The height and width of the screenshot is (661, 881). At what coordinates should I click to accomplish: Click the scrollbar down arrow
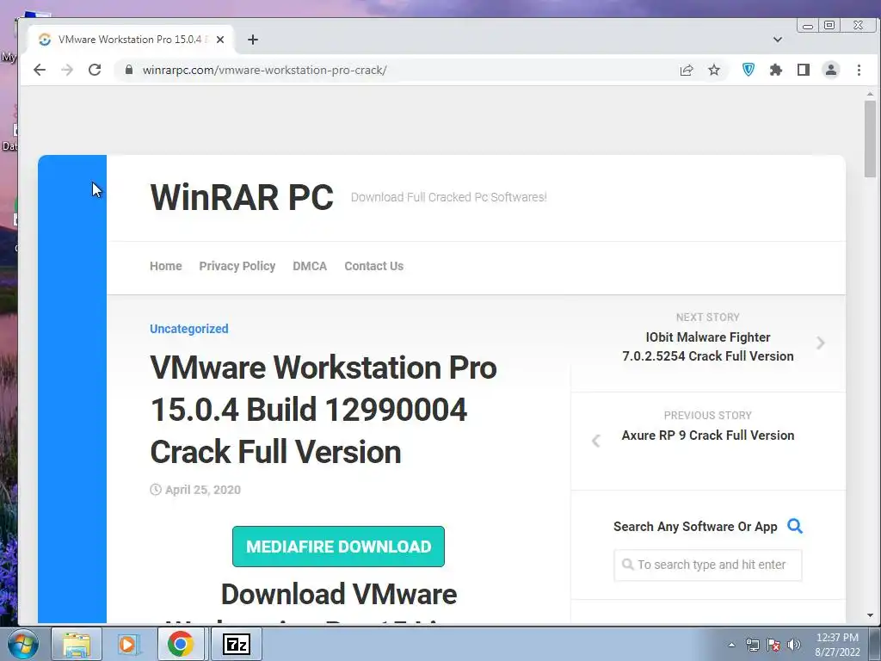click(x=870, y=615)
